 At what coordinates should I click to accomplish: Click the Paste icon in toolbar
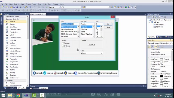(x=26, y=7)
